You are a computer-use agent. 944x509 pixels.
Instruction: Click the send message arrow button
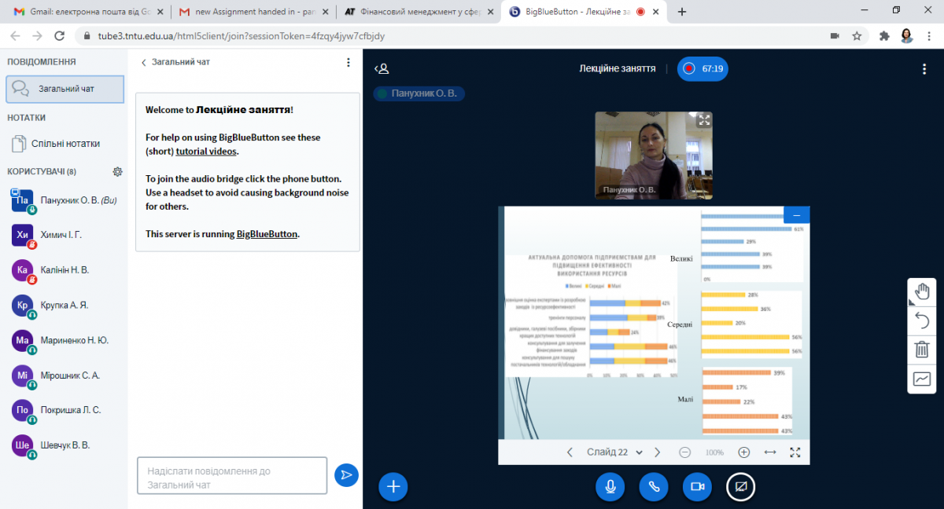[x=346, y=474]
